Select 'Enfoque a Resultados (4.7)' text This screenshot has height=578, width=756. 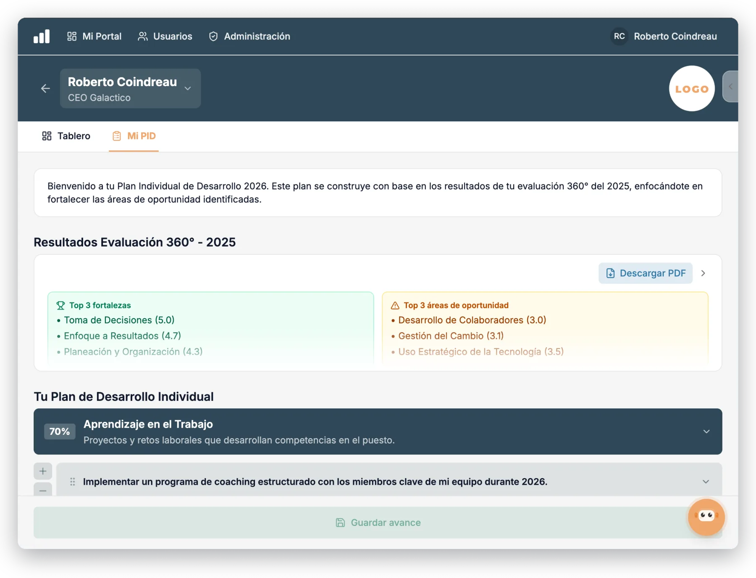point(122,336)
